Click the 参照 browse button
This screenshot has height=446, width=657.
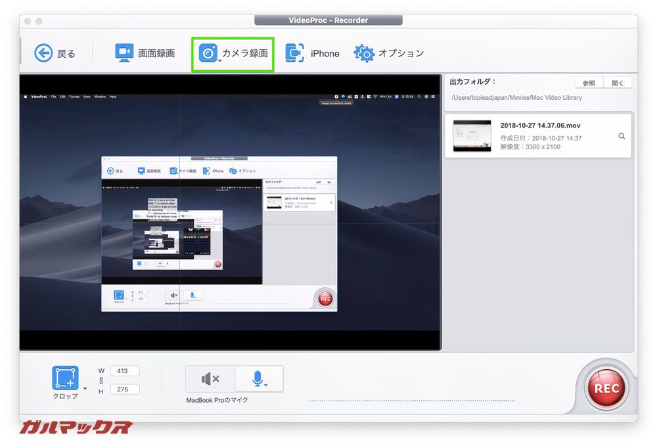588,82
